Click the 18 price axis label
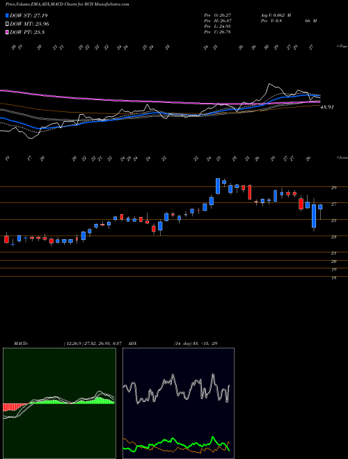This screenshot has height=459, width=348. pos(333,277)
